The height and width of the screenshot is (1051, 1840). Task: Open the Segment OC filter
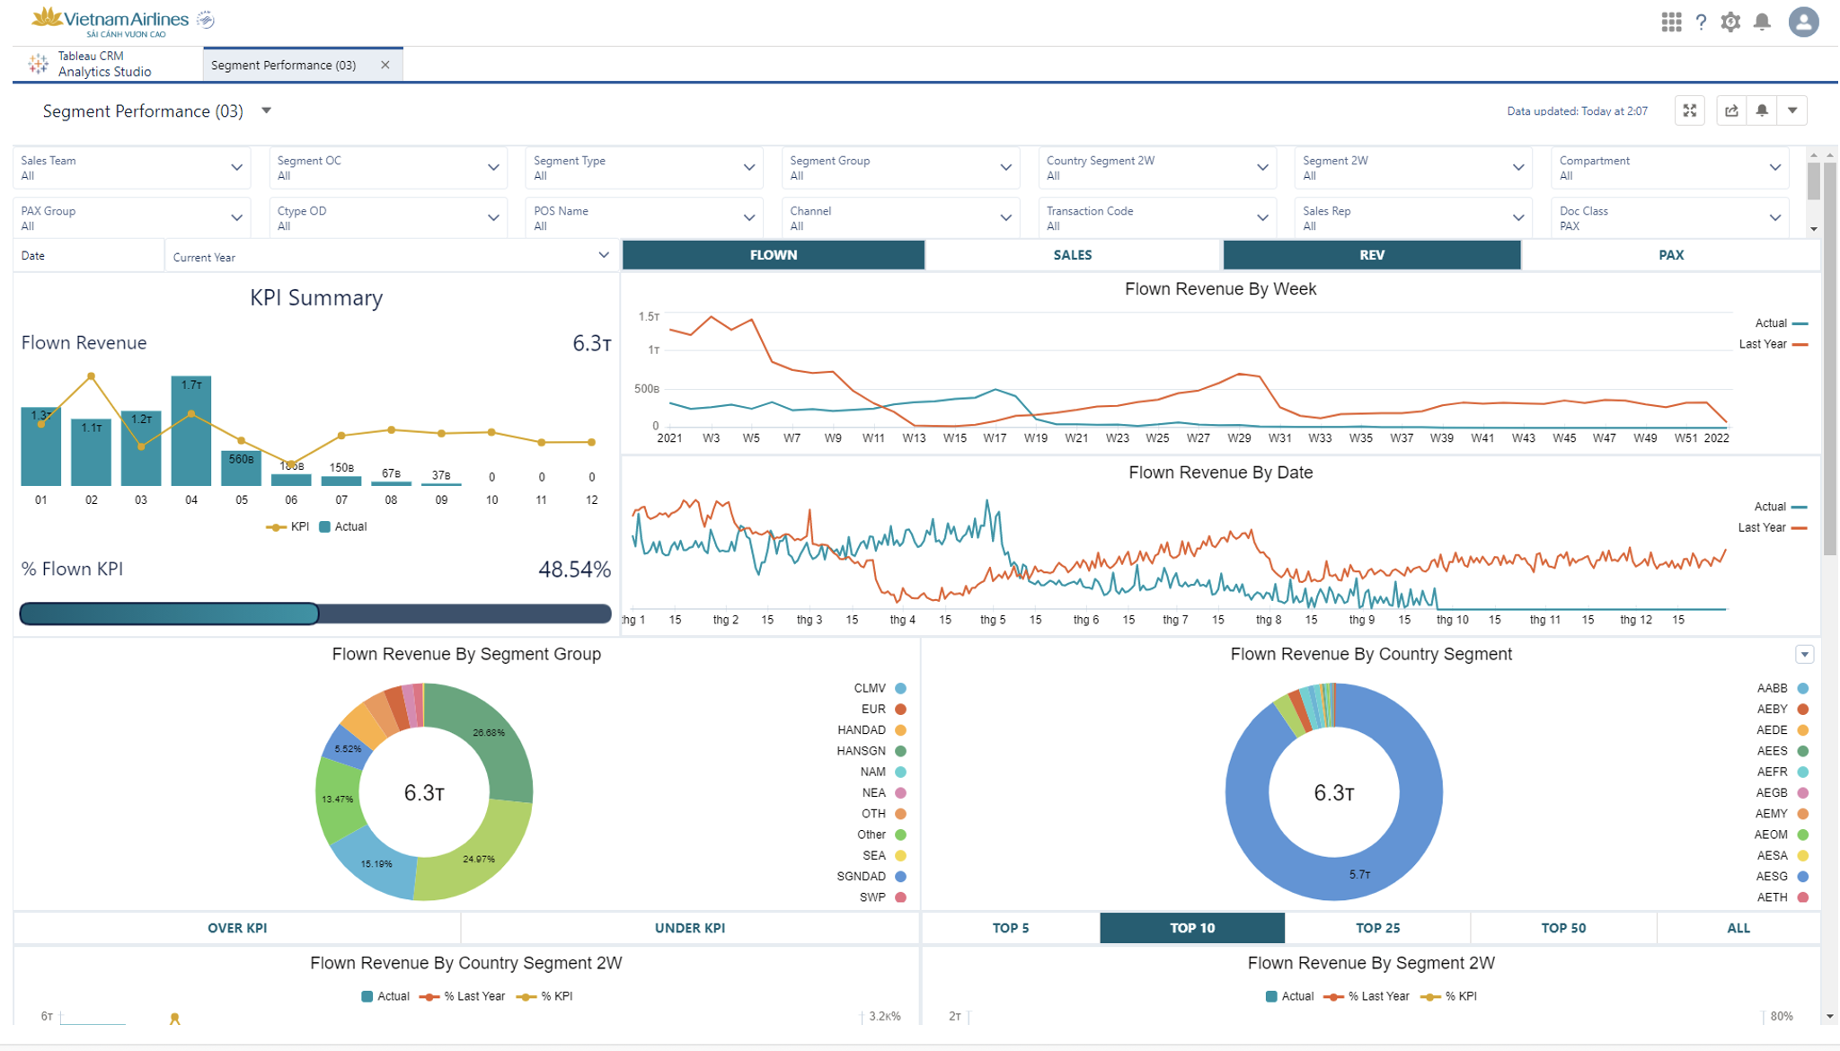click(x=388, y=168)
